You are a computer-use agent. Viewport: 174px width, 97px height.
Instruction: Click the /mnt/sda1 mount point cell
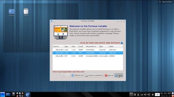click(90, 50)
